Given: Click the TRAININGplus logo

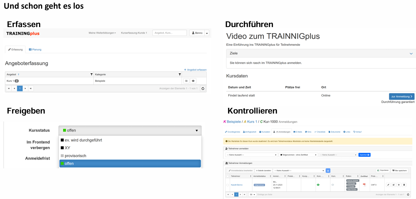Looking at the screenshot, I should coord(23,33).
